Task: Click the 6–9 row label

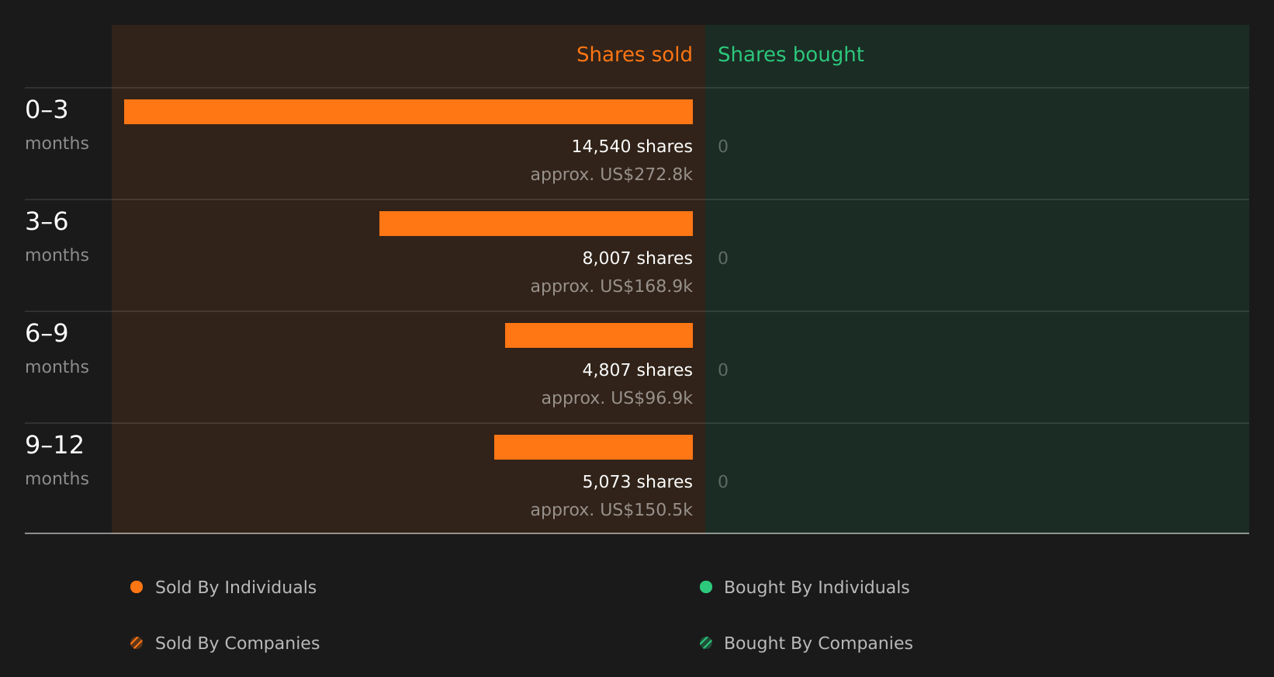Action: pos(47,334)
